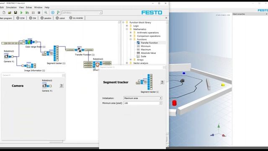
Task: Open the Extras menu
Action: (x=29, y=8)
